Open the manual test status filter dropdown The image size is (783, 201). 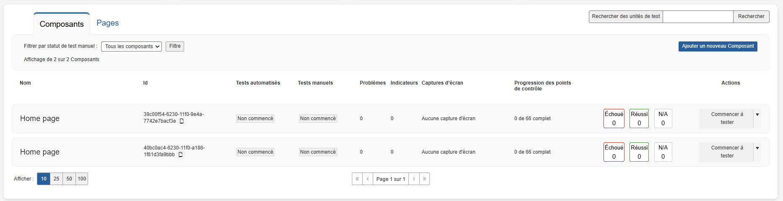(x=131, y=46)
